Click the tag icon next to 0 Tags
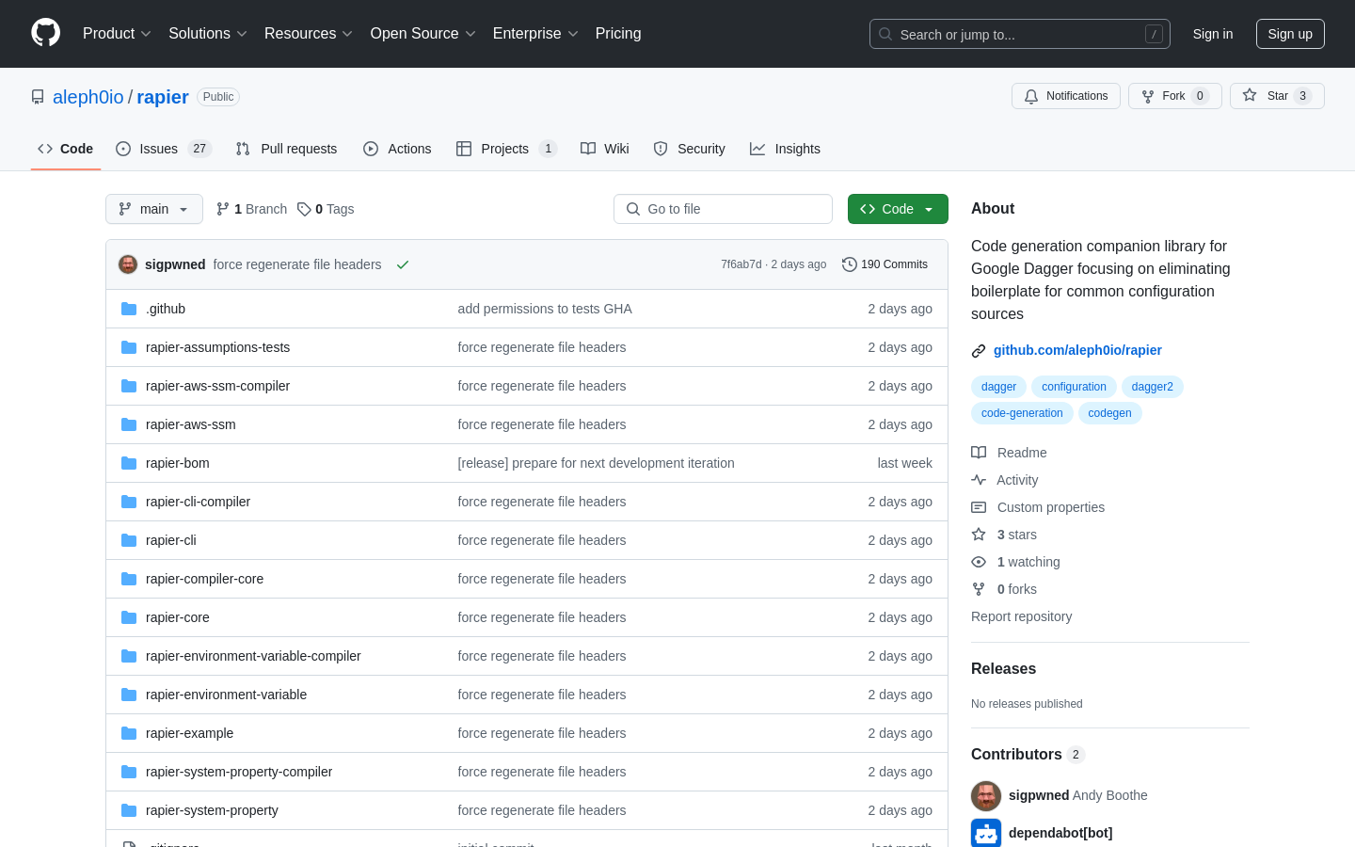The width and height of the screenshot is (1355, 847). (x=304, y=209)
